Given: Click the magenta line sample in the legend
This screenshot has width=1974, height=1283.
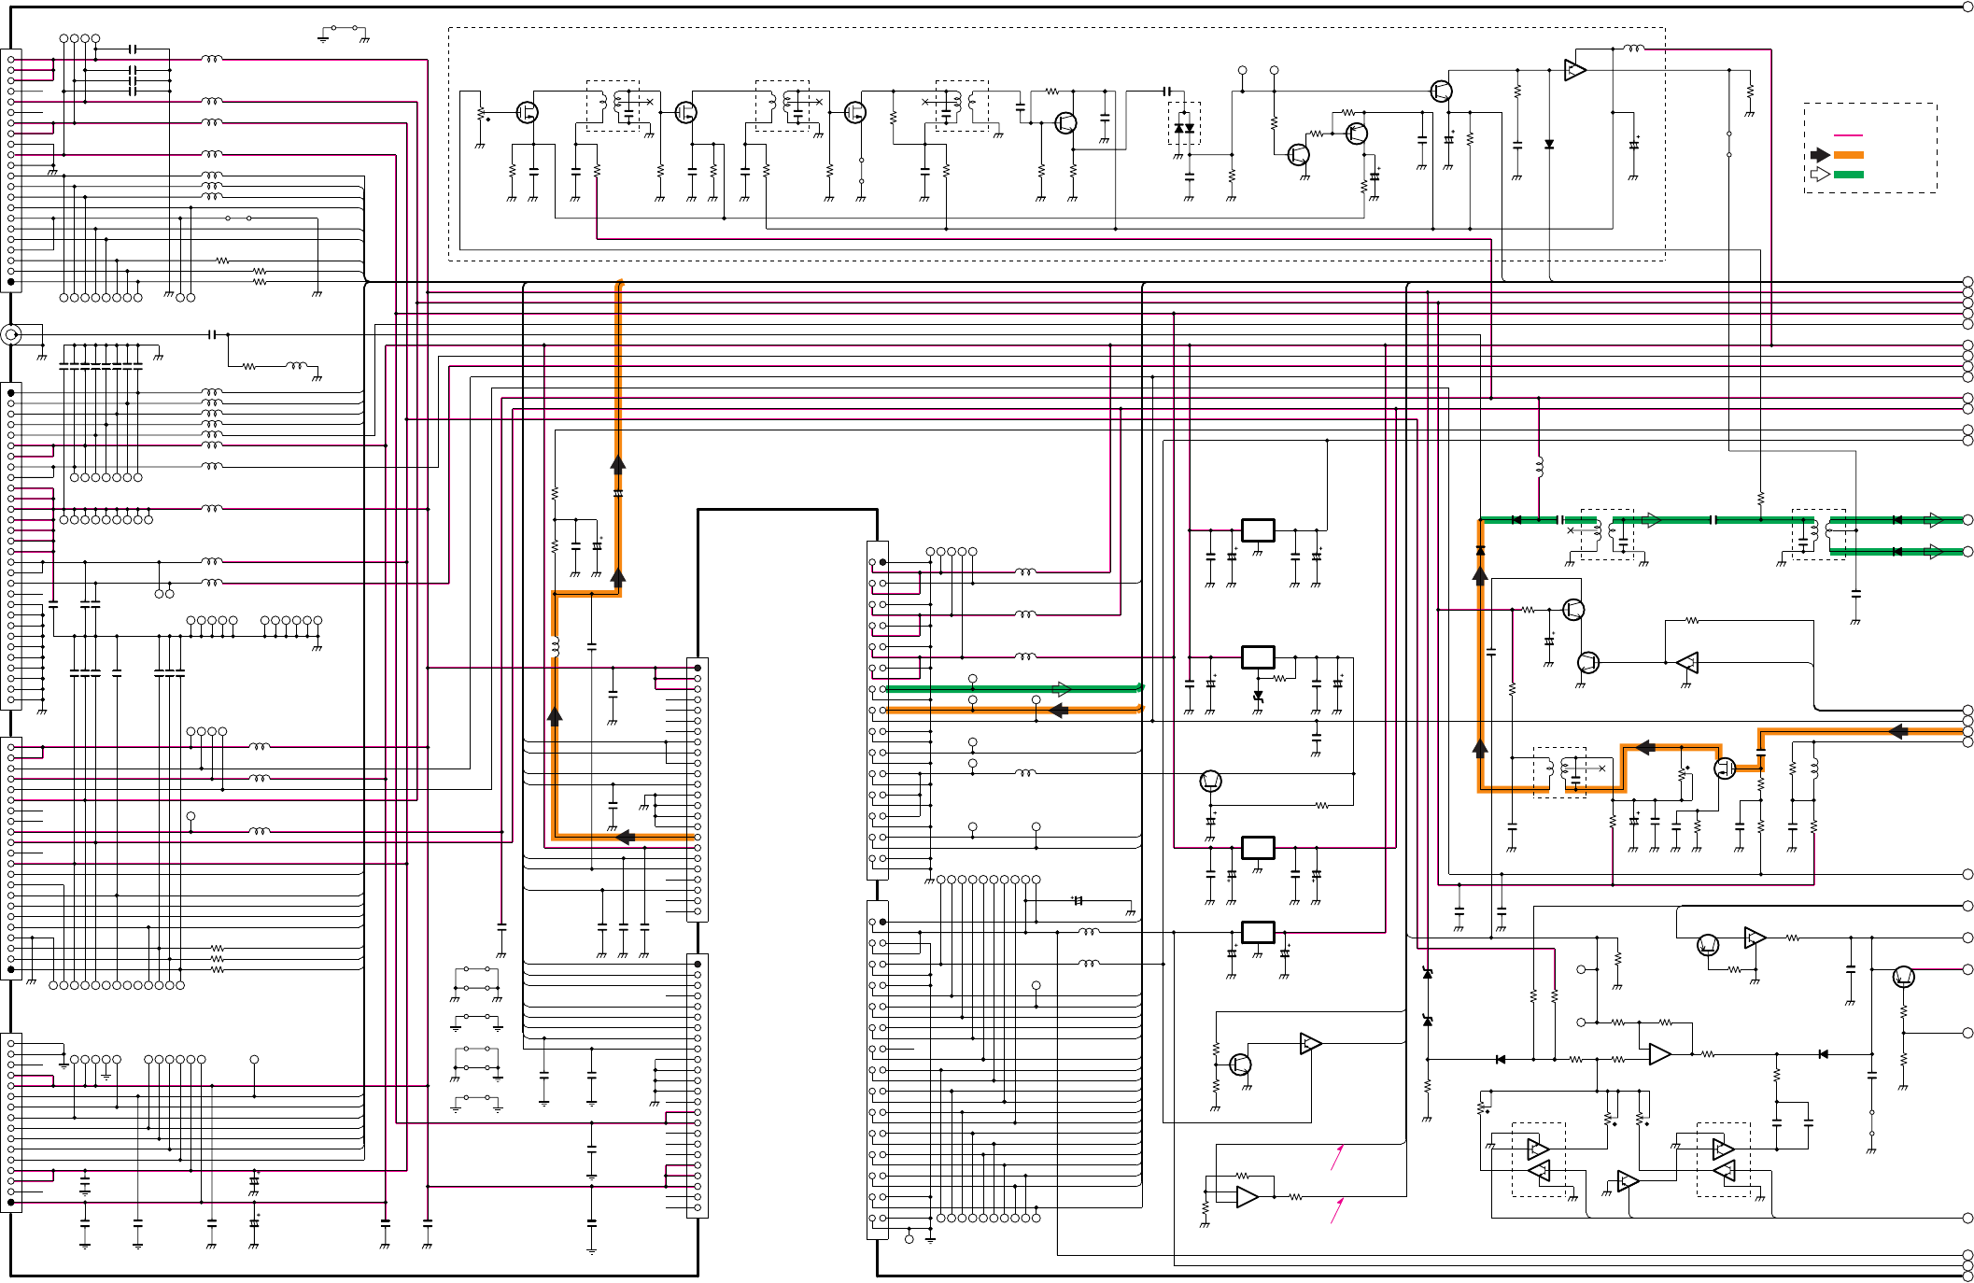Looking at the screenshot, I should tap(1849, 135).
